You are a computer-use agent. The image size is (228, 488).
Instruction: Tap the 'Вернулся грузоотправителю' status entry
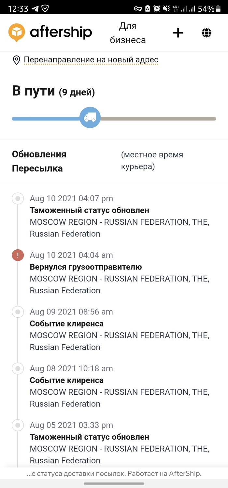pos(86,267)
